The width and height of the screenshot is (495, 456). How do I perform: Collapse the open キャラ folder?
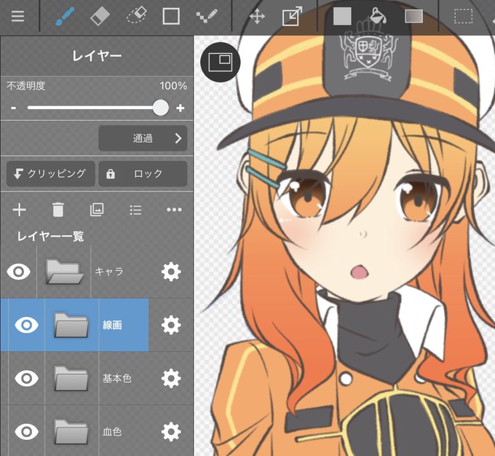[x=64, y=272]
